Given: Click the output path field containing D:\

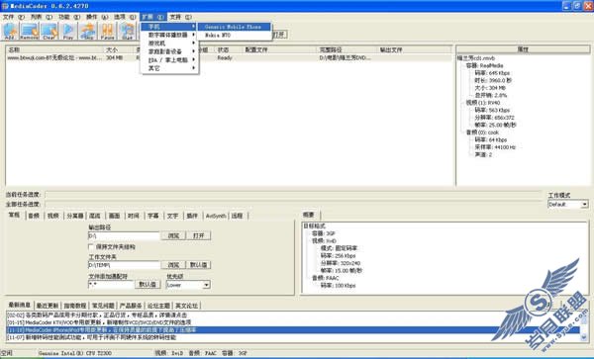Looking at the screenshot, I should [x=124, y=235].
